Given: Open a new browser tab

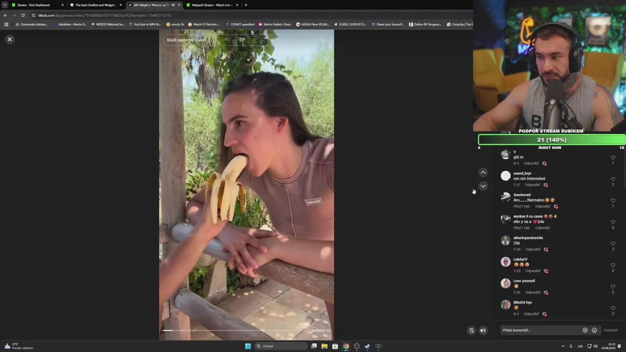Looking at the screenshot, I should click(x=246, y=5).
